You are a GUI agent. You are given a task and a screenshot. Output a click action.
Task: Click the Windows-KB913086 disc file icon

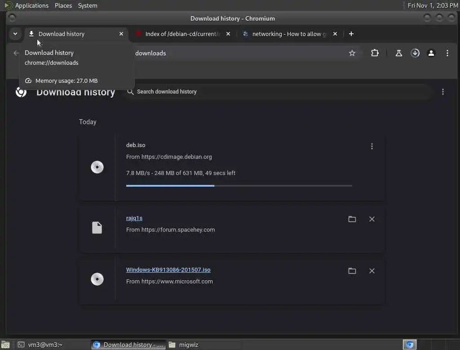(x=97, y=279)
